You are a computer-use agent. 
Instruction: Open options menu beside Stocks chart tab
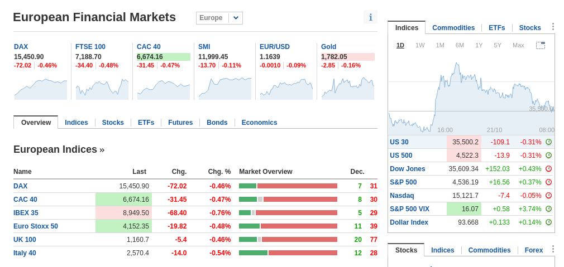click(x=553, y=27)
